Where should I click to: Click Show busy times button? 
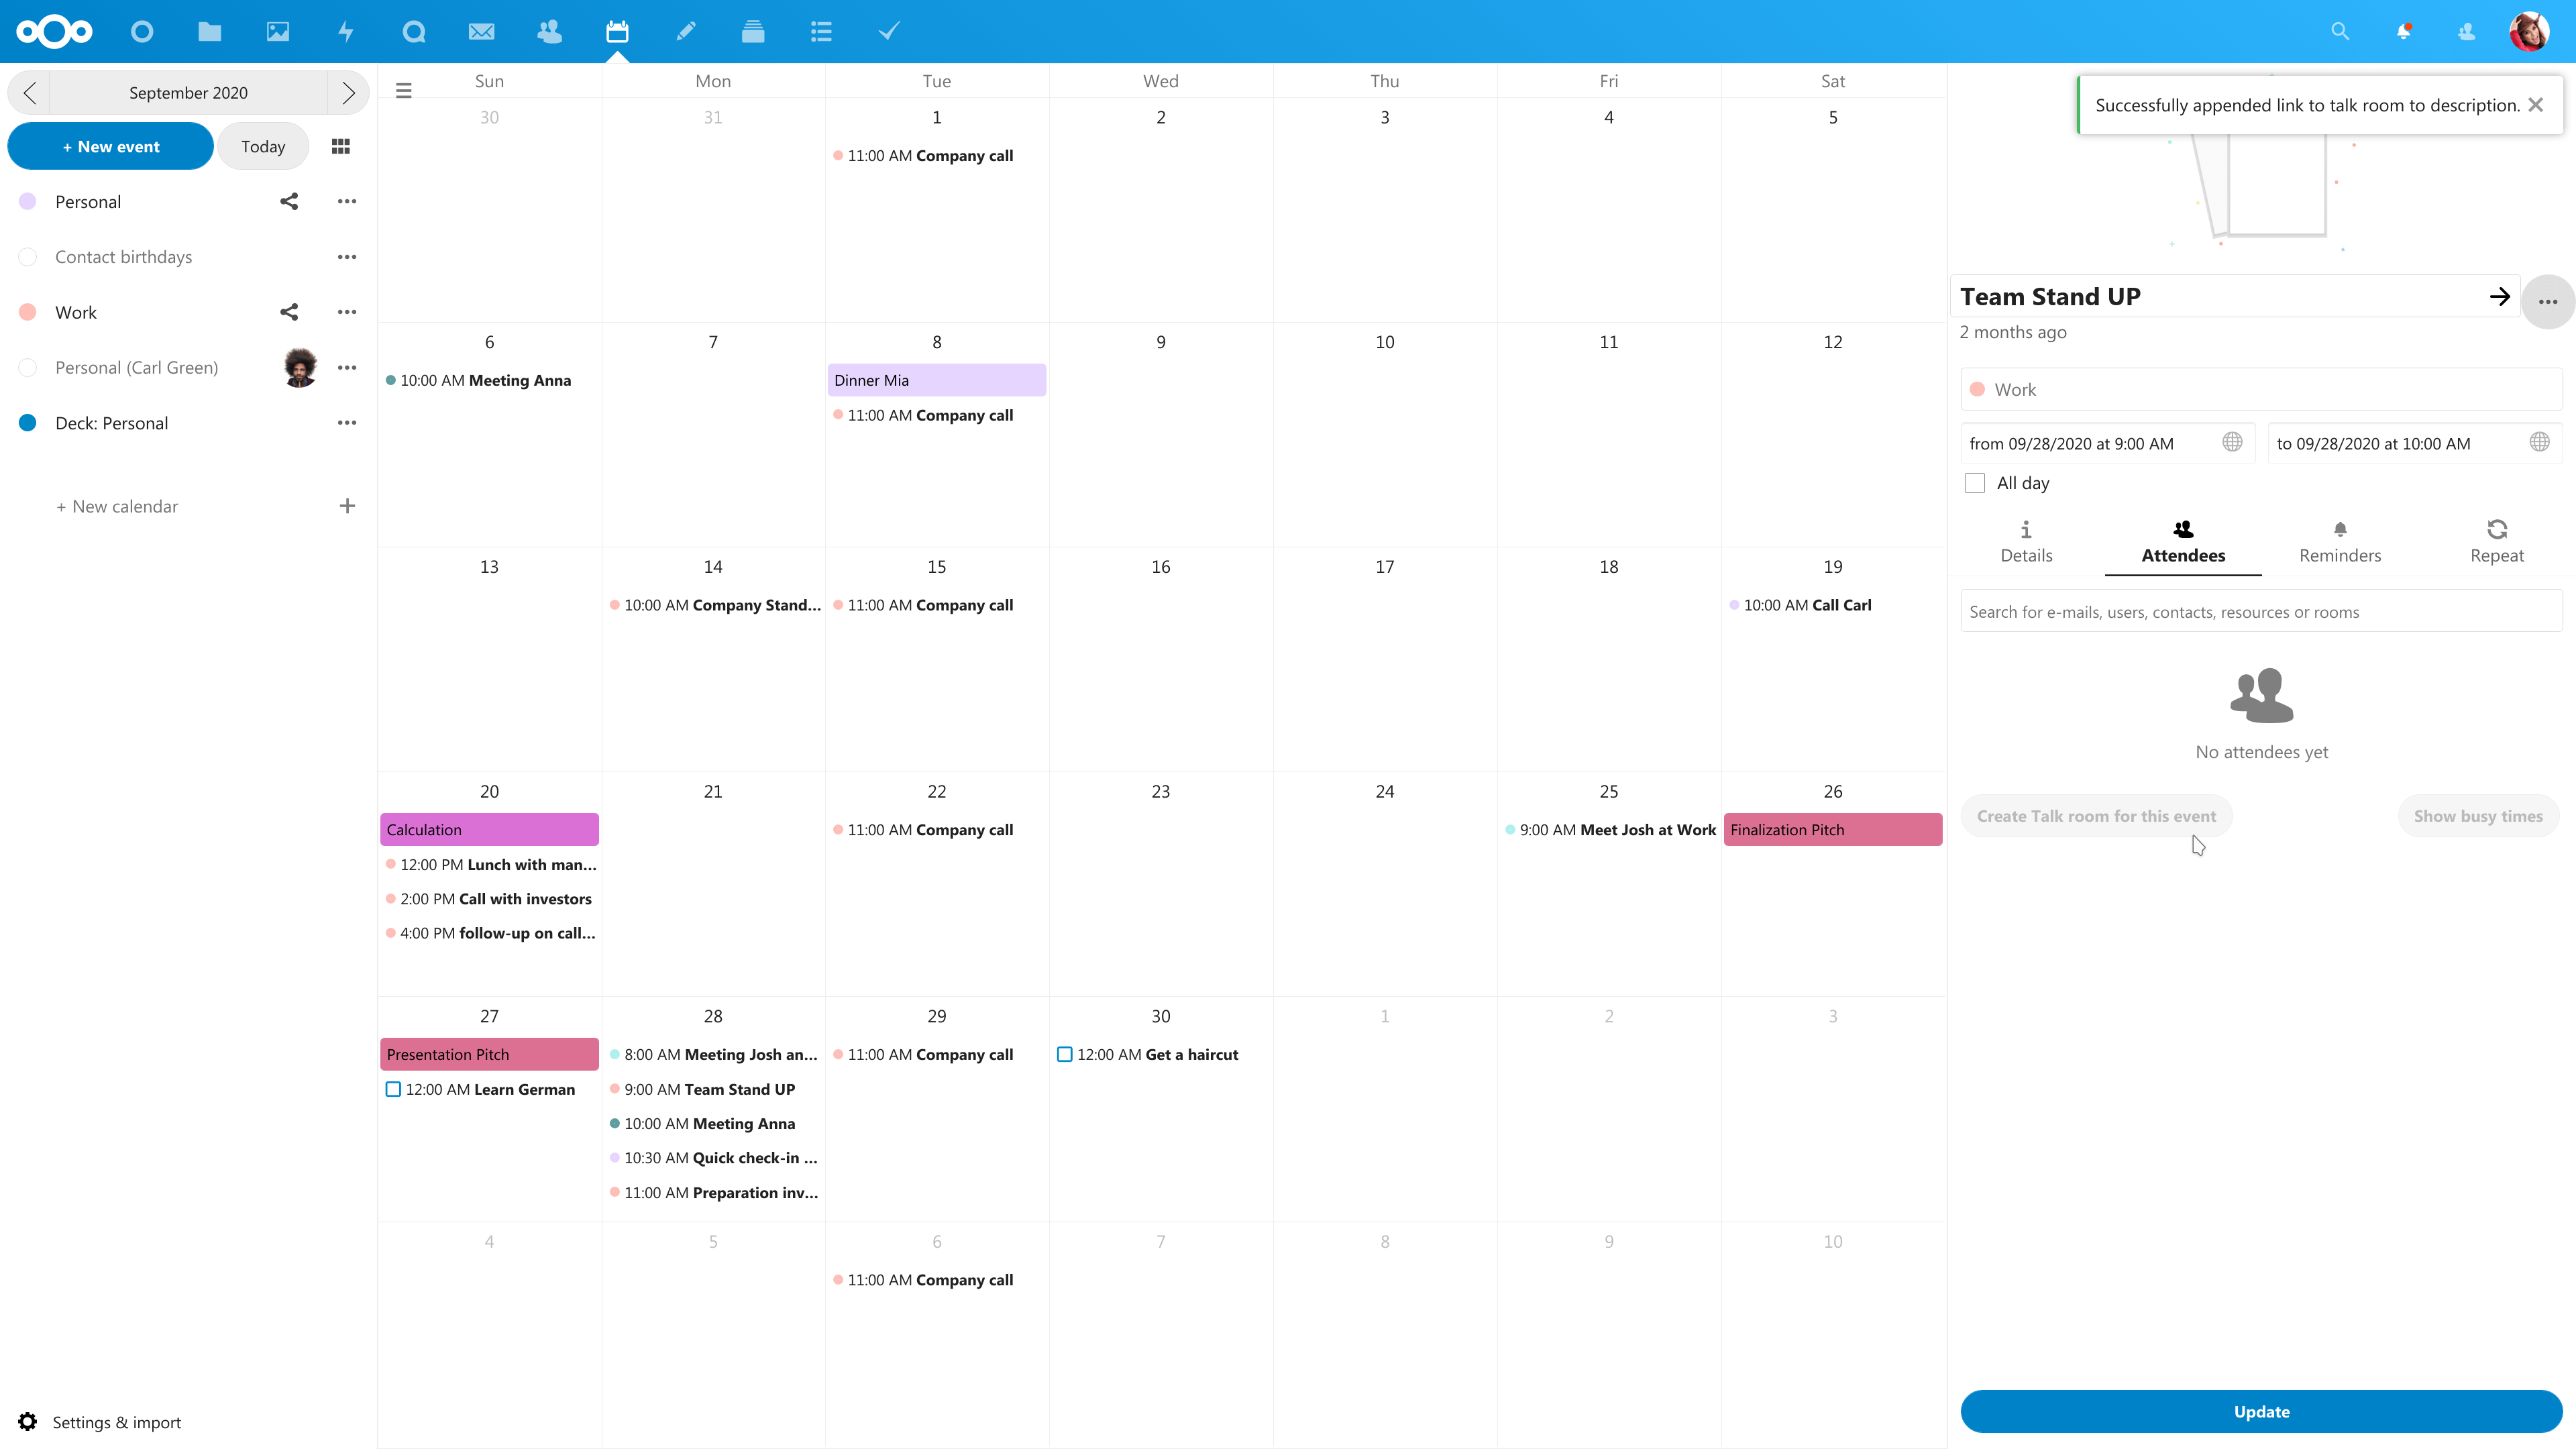click(2478, 816)
